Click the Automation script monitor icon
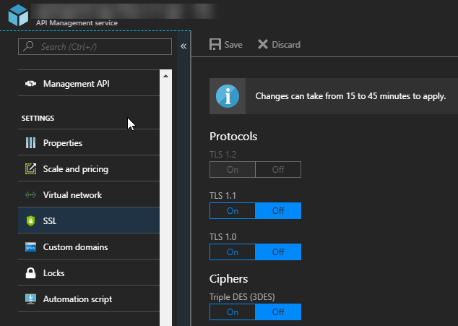This screenshot has width=458, height=326. pos(30,299)
